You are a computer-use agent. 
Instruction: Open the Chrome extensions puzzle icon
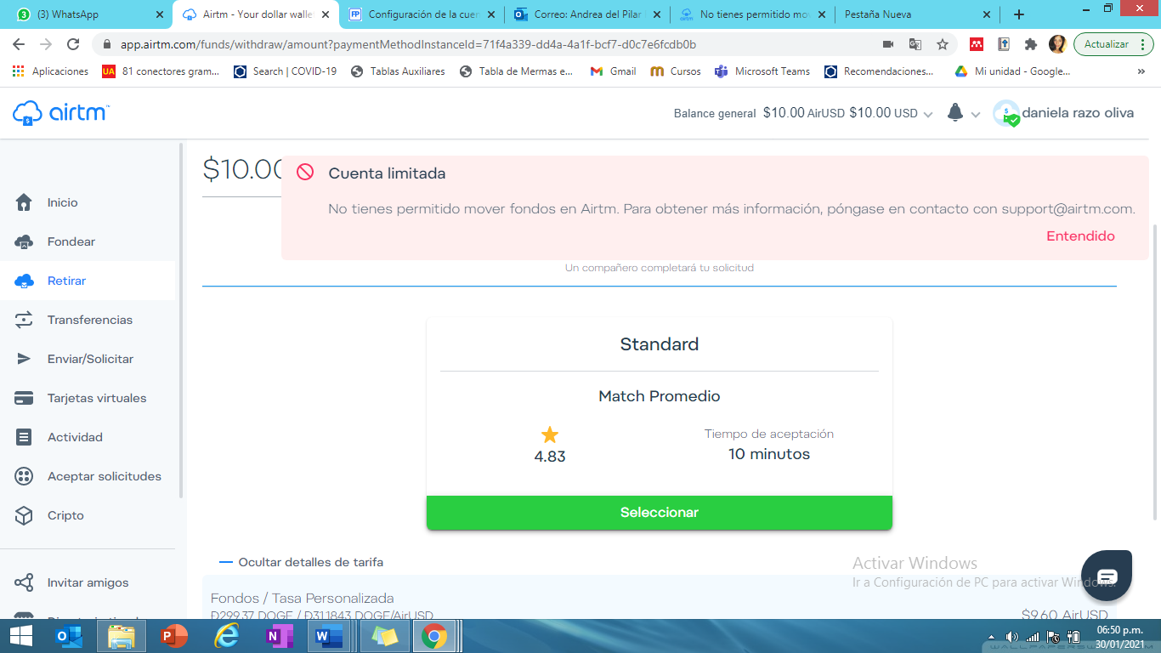pyautogui.click(x=1031, y=44)
